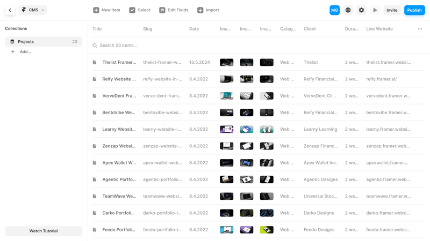Click the Thelist client cell

[311, 62]
